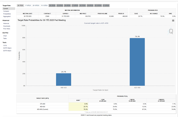The height and width of the screenshot is (117, 178).
Task: Open Compare under Target Rate
Action: point(6,11)
